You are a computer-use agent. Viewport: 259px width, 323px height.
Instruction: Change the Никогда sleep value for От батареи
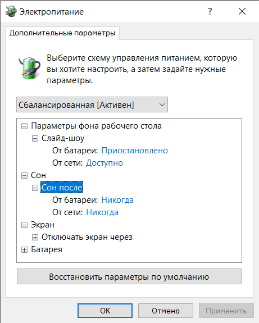pos(117,200)
